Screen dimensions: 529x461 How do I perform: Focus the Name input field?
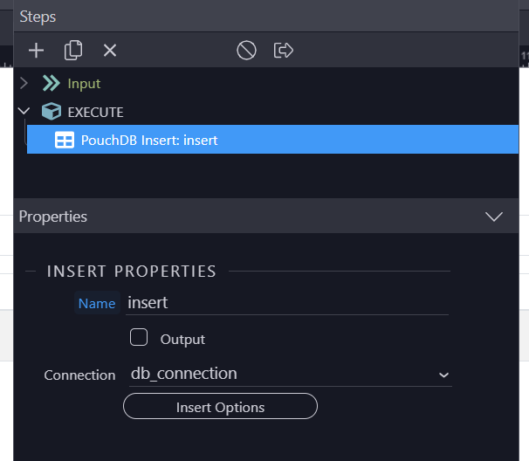point(287,303)
